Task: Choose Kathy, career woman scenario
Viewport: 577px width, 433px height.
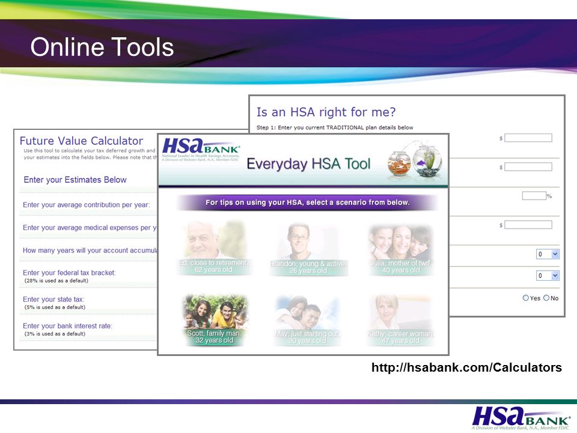Action: [400, 321]
